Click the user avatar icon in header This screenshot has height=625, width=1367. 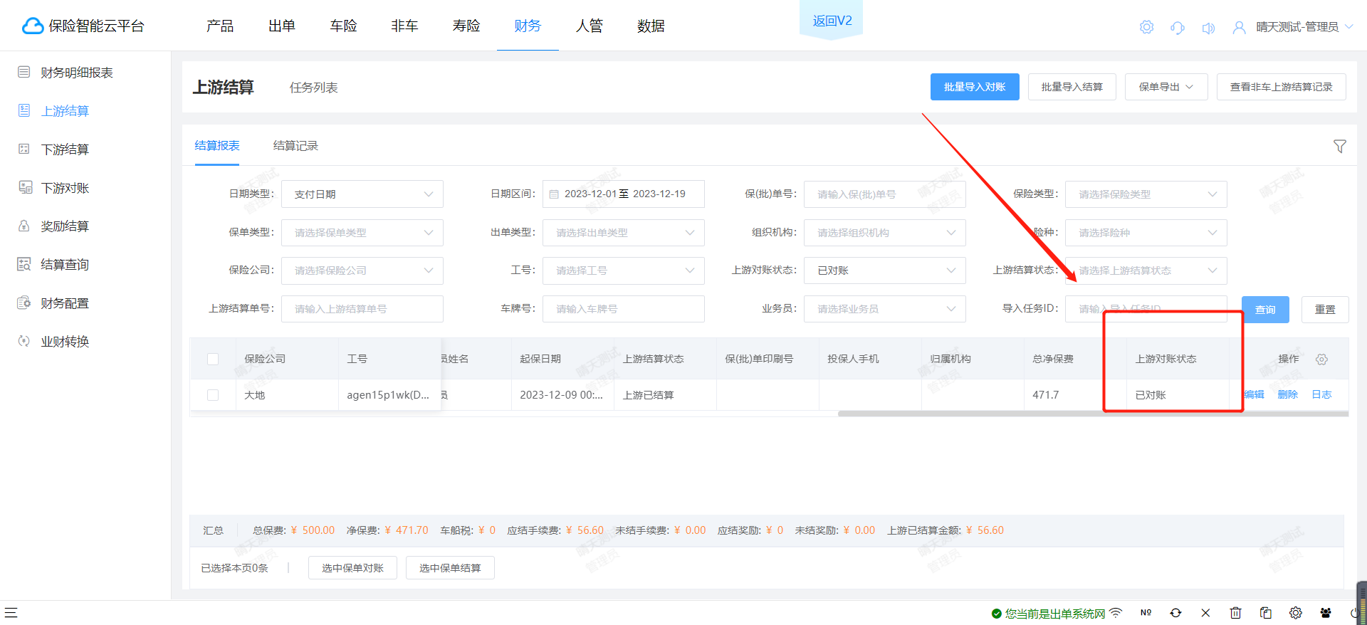tap(1240, 27)
